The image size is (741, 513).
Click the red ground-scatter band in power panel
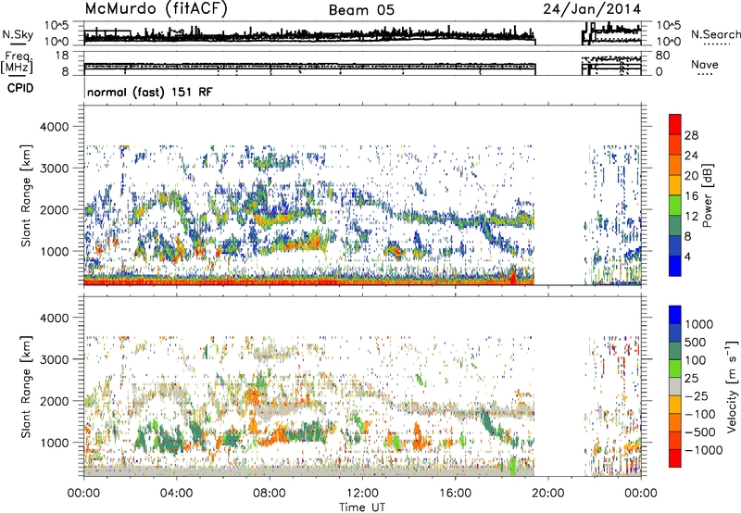[x=309, y=282]
